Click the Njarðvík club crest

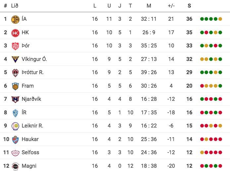tap(15, 99)
